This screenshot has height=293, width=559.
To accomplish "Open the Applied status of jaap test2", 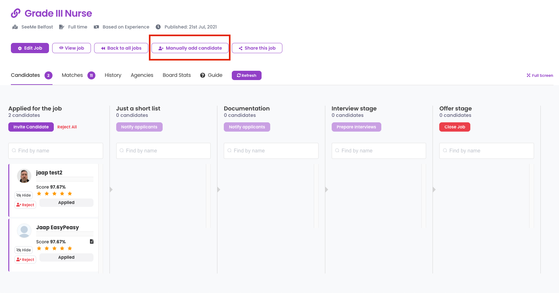I will [66, 203].
